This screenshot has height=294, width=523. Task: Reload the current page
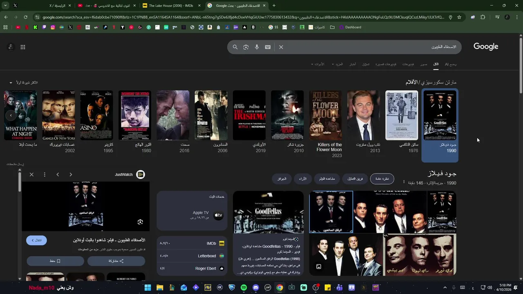tap(25, 17)
